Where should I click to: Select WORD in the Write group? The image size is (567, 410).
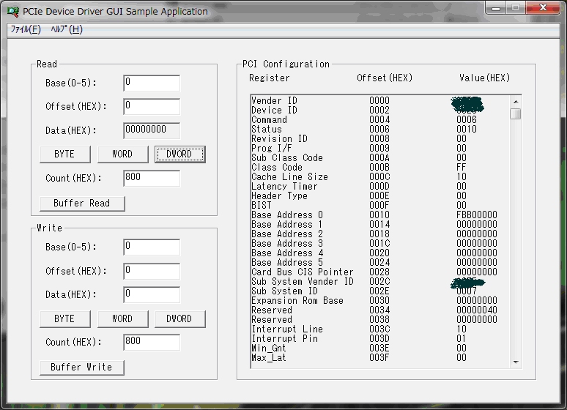click(122, 319)
